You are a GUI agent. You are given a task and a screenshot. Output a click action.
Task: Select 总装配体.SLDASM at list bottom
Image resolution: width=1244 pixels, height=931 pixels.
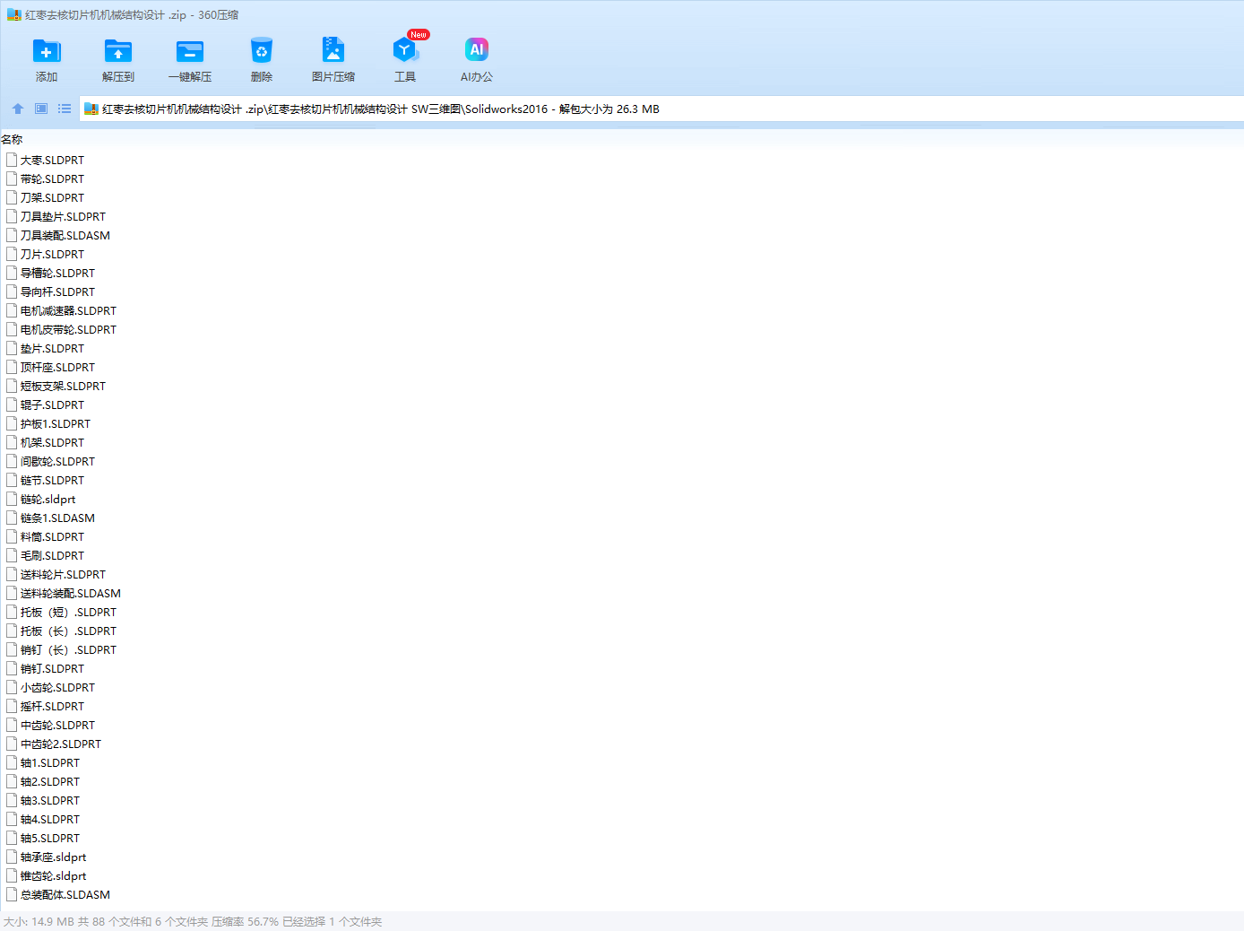coord(65,895)
